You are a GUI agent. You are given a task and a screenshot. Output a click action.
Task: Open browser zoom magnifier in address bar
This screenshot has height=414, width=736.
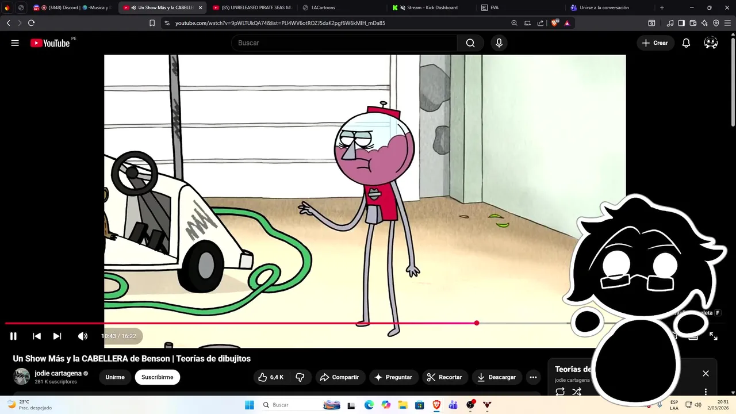[514, 23]
